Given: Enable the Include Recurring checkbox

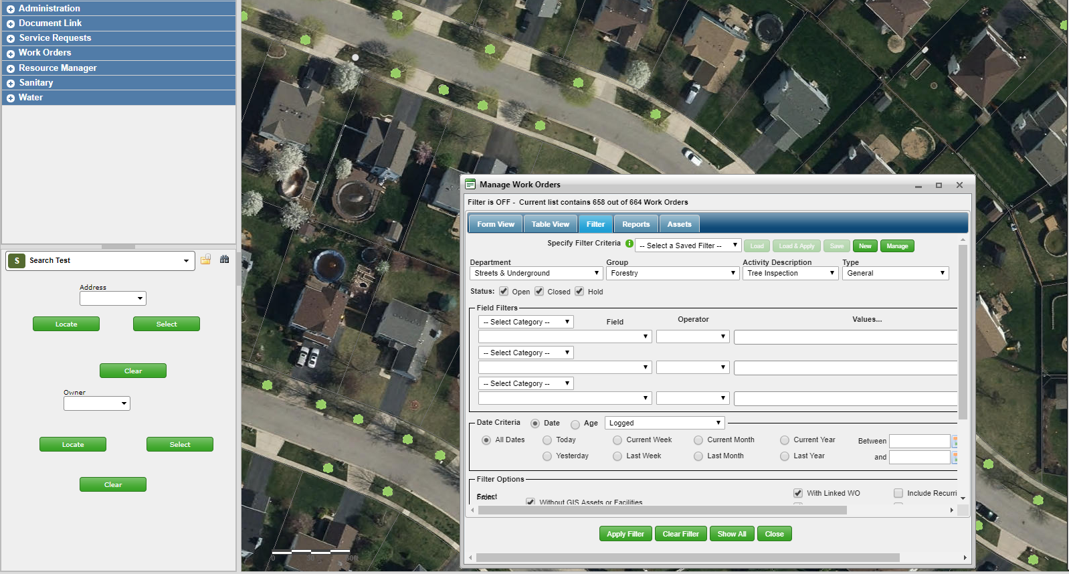Looking at the screenshot, I should (898, 493).
